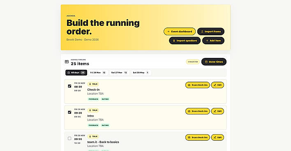Uncheck the Check-in agenda item checkbox
This screenshot has height=151, width=291.
tap(69, 86)
